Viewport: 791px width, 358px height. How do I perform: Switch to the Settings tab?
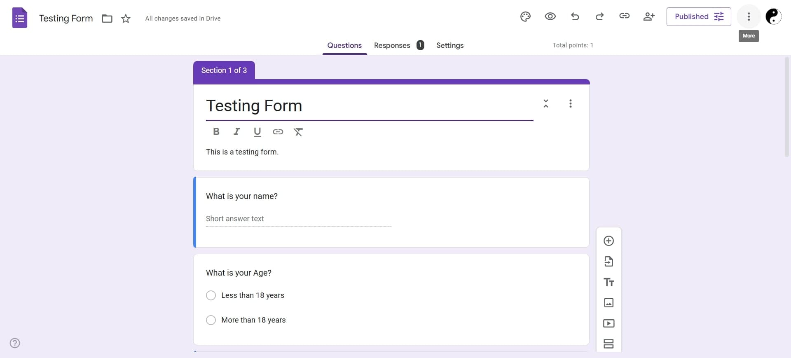click(450, 45)
